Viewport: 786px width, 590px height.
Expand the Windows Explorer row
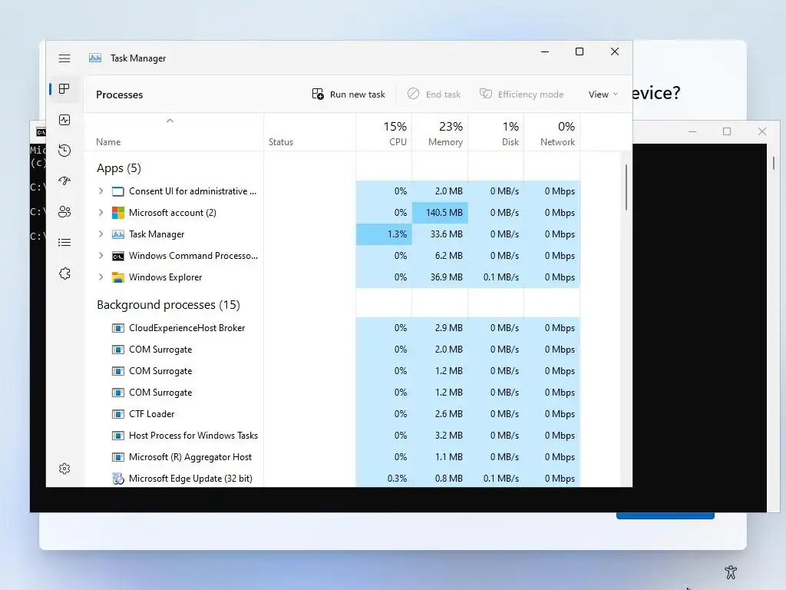[x=101, y=277]
